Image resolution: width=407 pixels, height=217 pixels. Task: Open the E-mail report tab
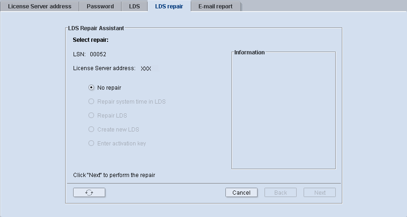coord(215,7)
